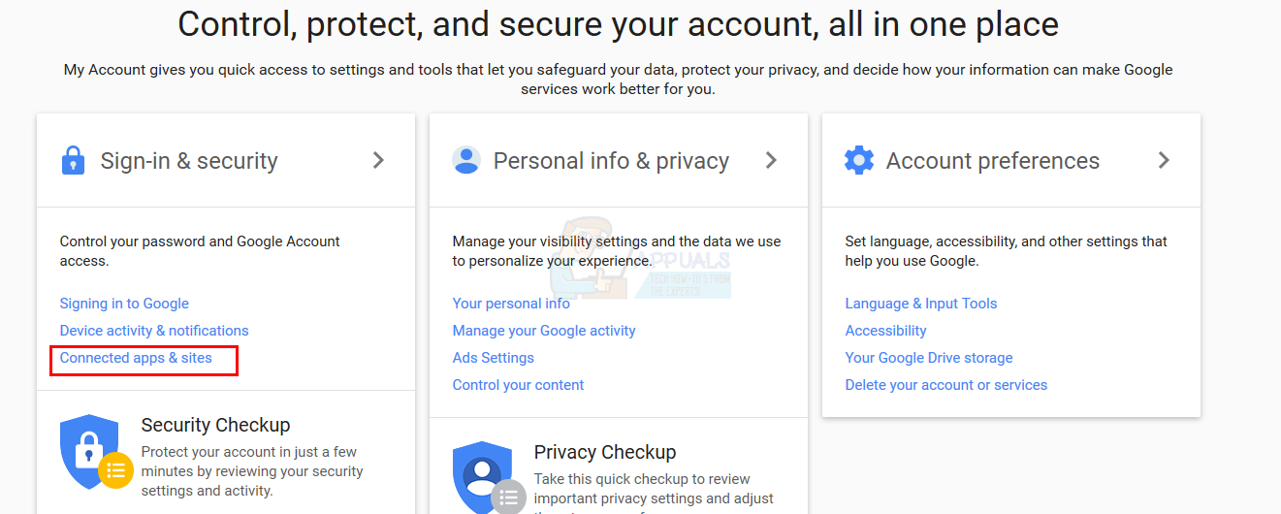This screenshot has height=514, width=1281.
Task: Expand Account preferences chevron arrow
Action: pos(1165,161)
